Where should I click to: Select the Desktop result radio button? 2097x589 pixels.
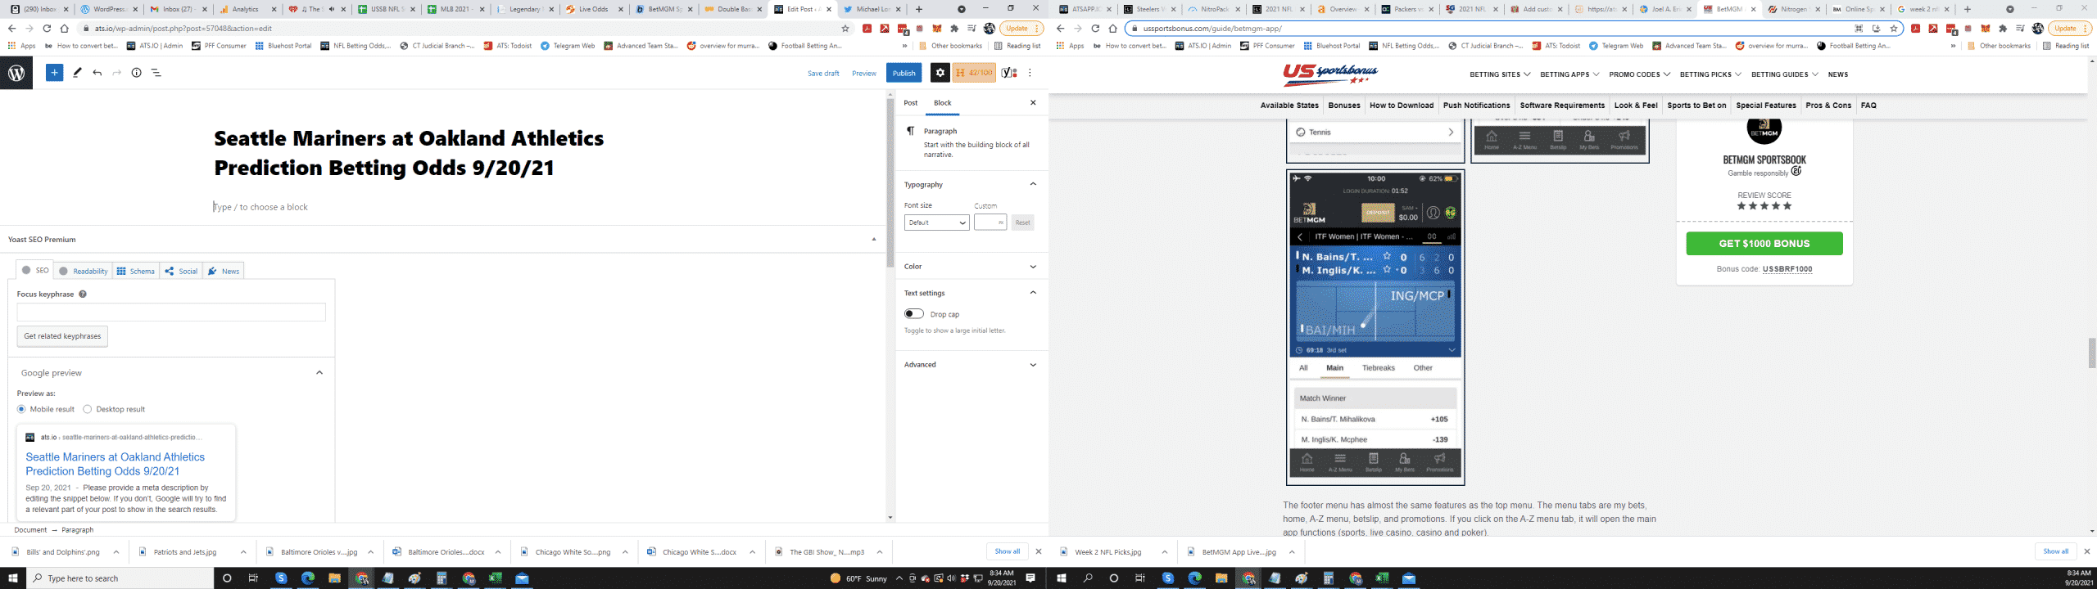(x=87, y=409)
